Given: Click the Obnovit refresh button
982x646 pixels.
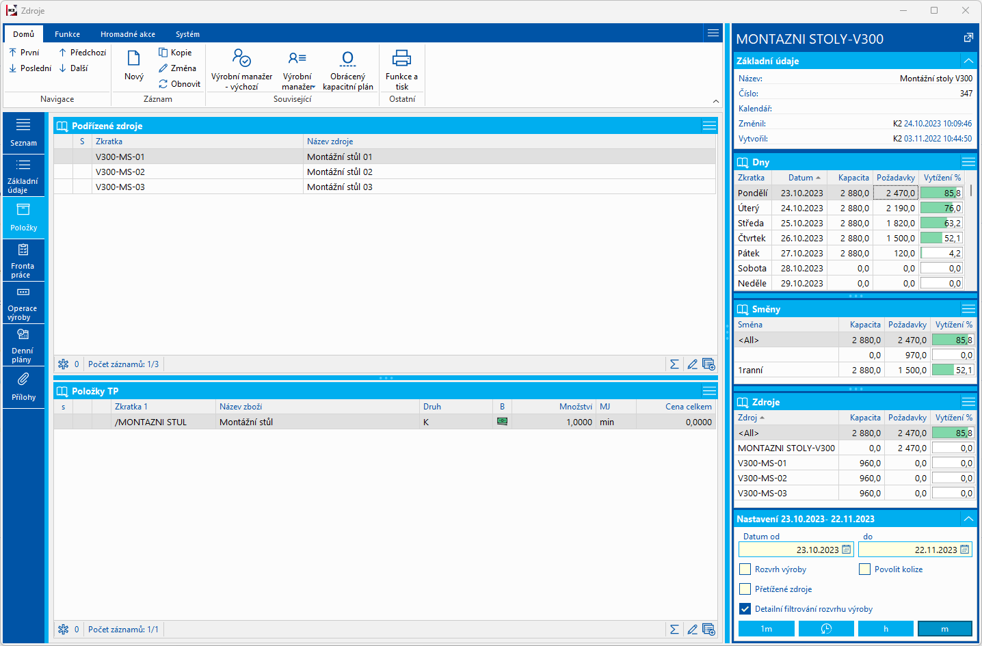Looking at the screenshot, I should tap(179, 84).
